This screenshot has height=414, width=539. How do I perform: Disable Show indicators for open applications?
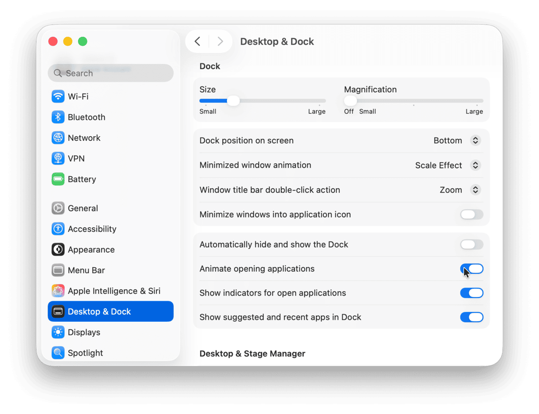tap(471, 293)
